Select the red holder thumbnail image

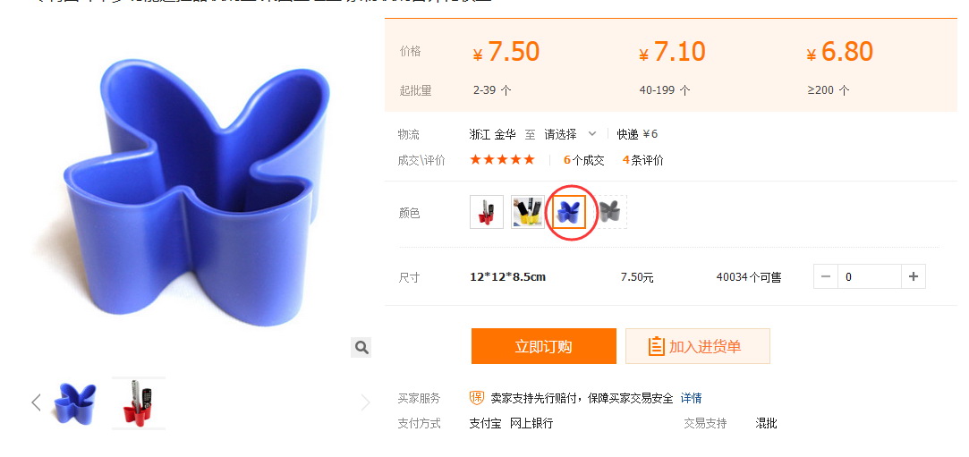139,402
